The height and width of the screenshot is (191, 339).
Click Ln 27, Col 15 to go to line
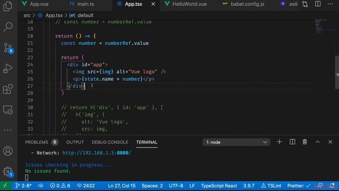click(x=122, y=186)
